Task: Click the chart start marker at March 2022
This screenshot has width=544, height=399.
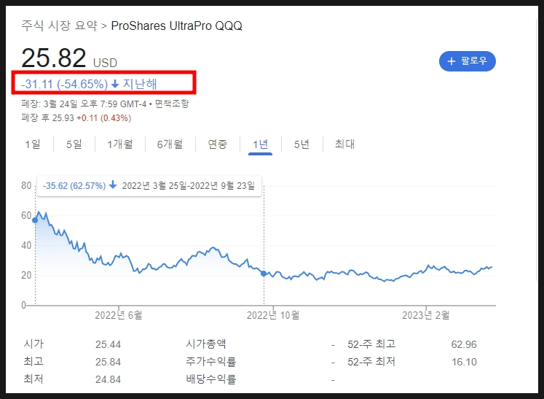Action: pyautogui.click(x=35, y=220)
